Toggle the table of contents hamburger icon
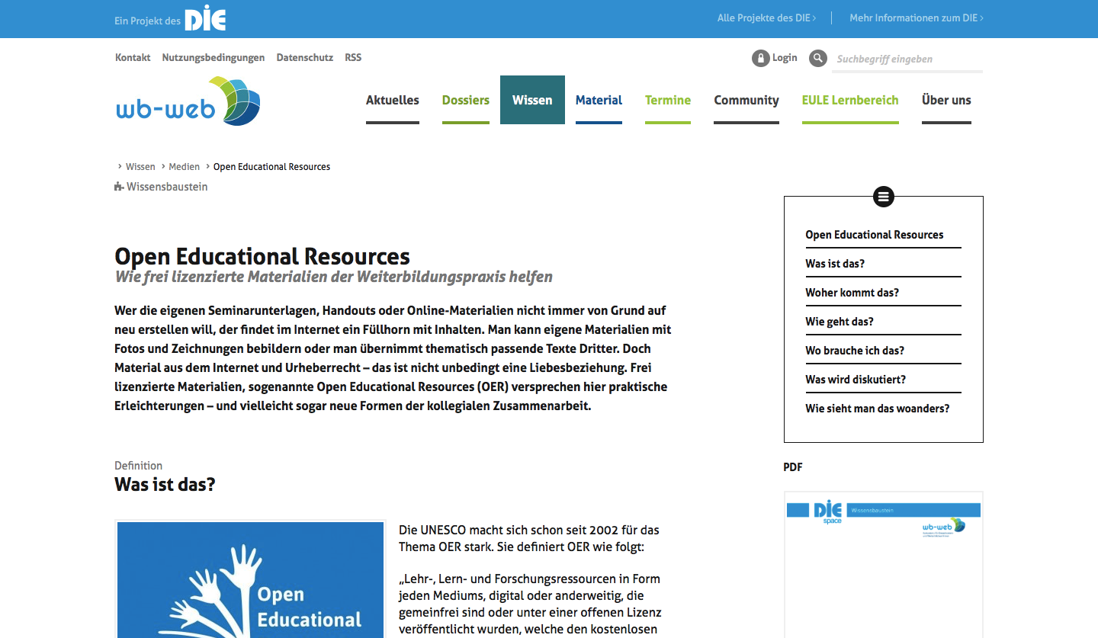Image resolution: width=1098 pixels, height=638 pixels. point(883,197)
